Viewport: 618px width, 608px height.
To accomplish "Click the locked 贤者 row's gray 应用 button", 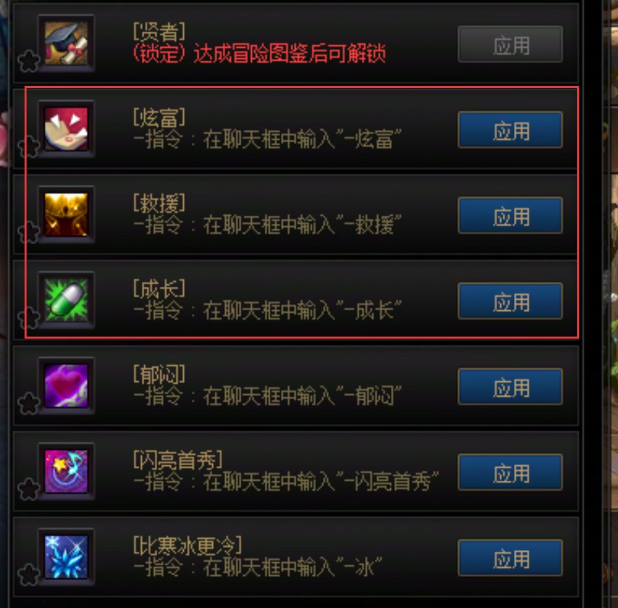I will coord(510,44).
